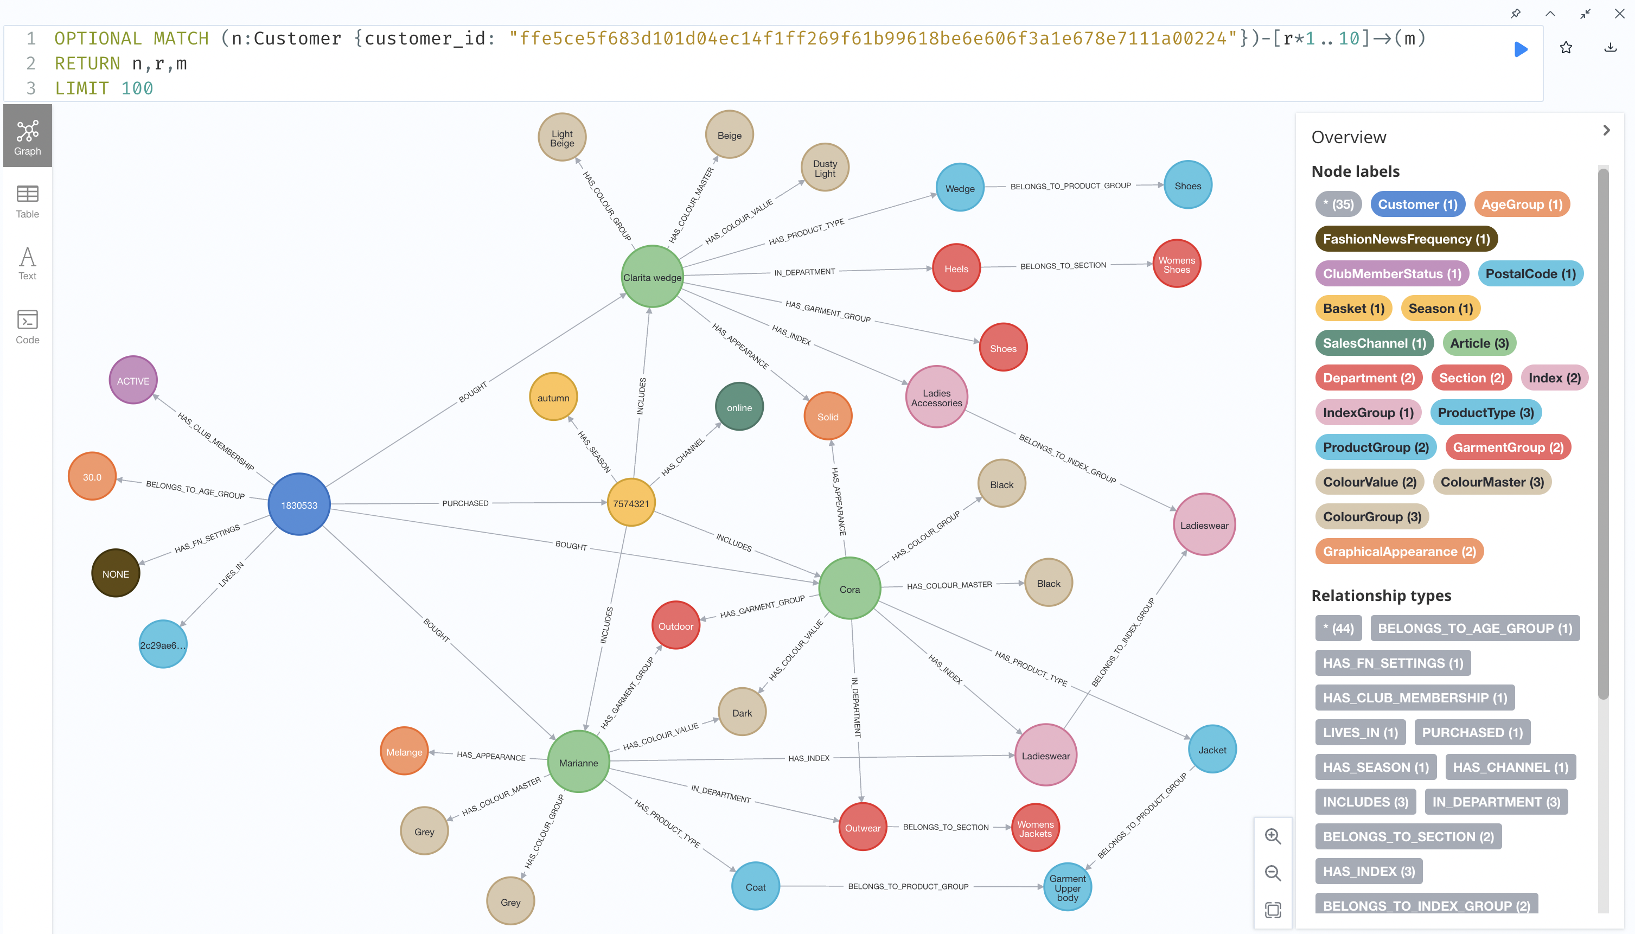This screenshot has height=934, width=1635.
Task: Click the Graph view icon
Action: (29, 135)
